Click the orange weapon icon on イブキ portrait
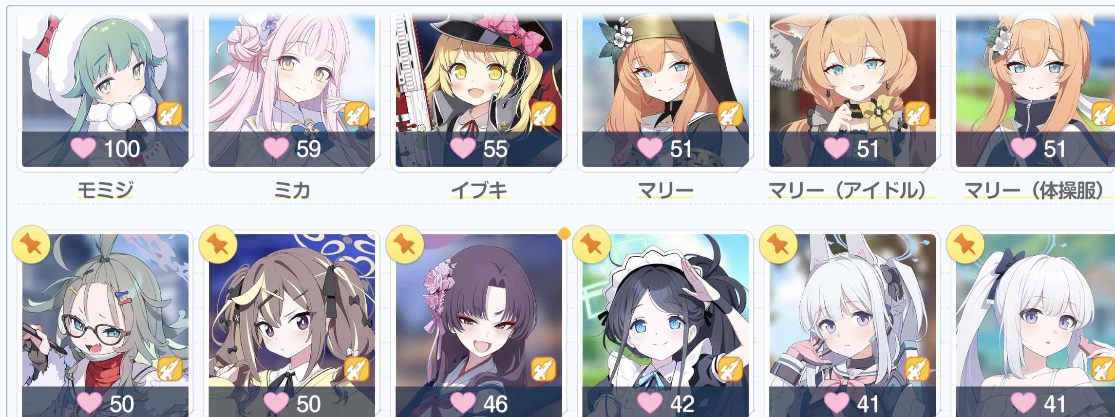 [543, 114]
